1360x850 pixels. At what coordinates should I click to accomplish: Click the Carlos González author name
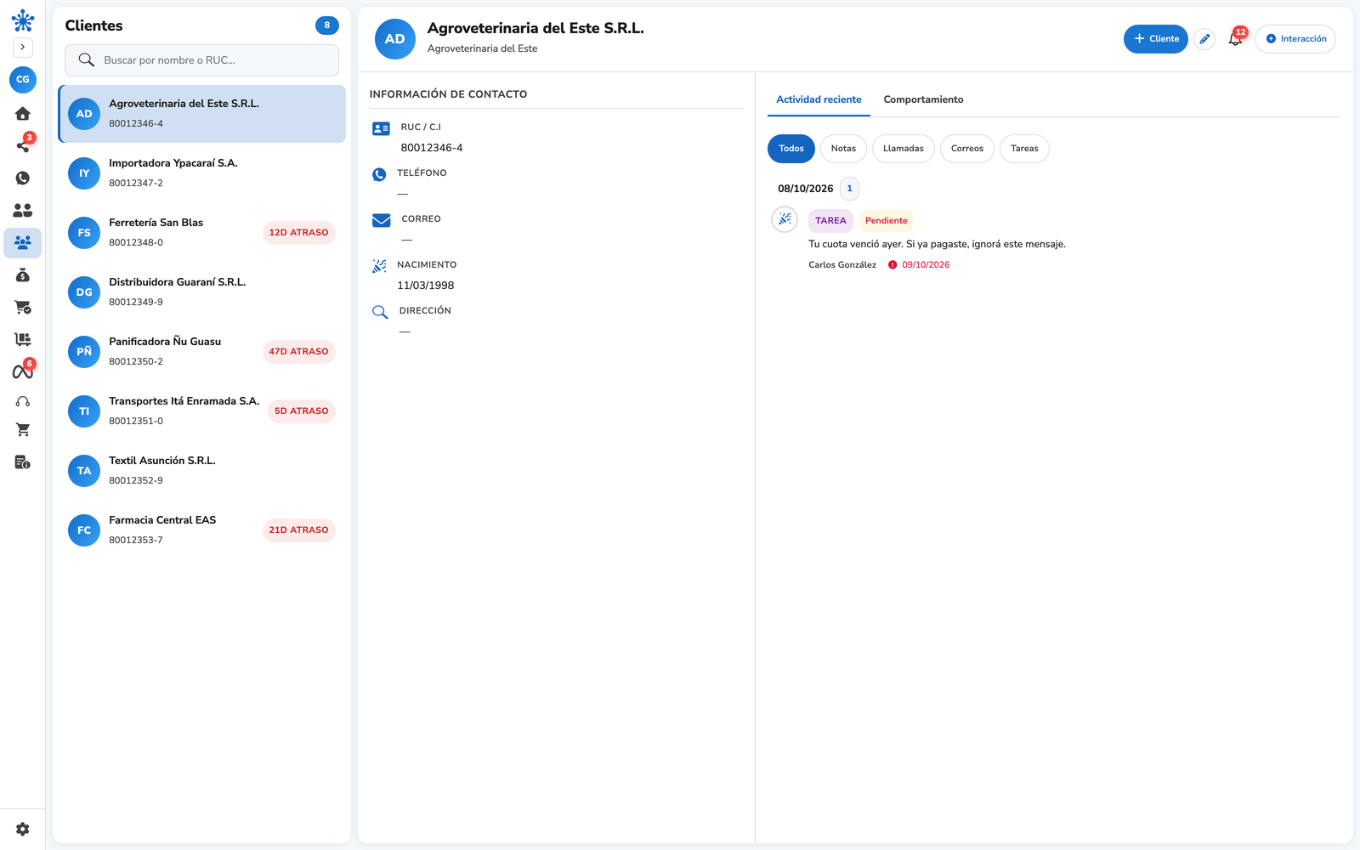[x=842, y=265]
